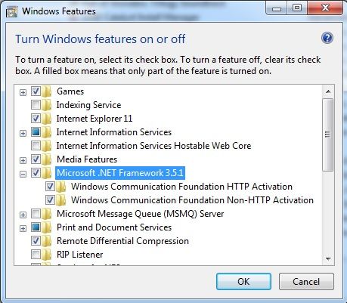Select Microsoft Message Queue (MSMQ) Server item
Image resolution: width=347 pixels, height=303 pixels.
[140, 214]
